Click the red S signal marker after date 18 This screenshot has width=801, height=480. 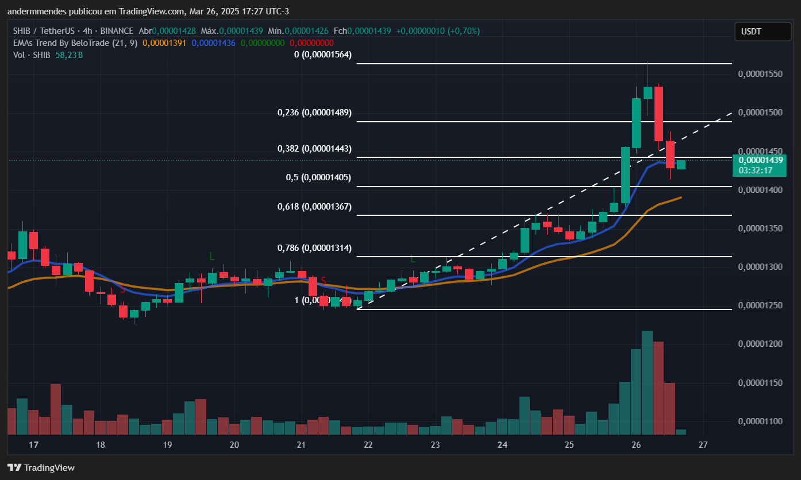pos(122,291)
